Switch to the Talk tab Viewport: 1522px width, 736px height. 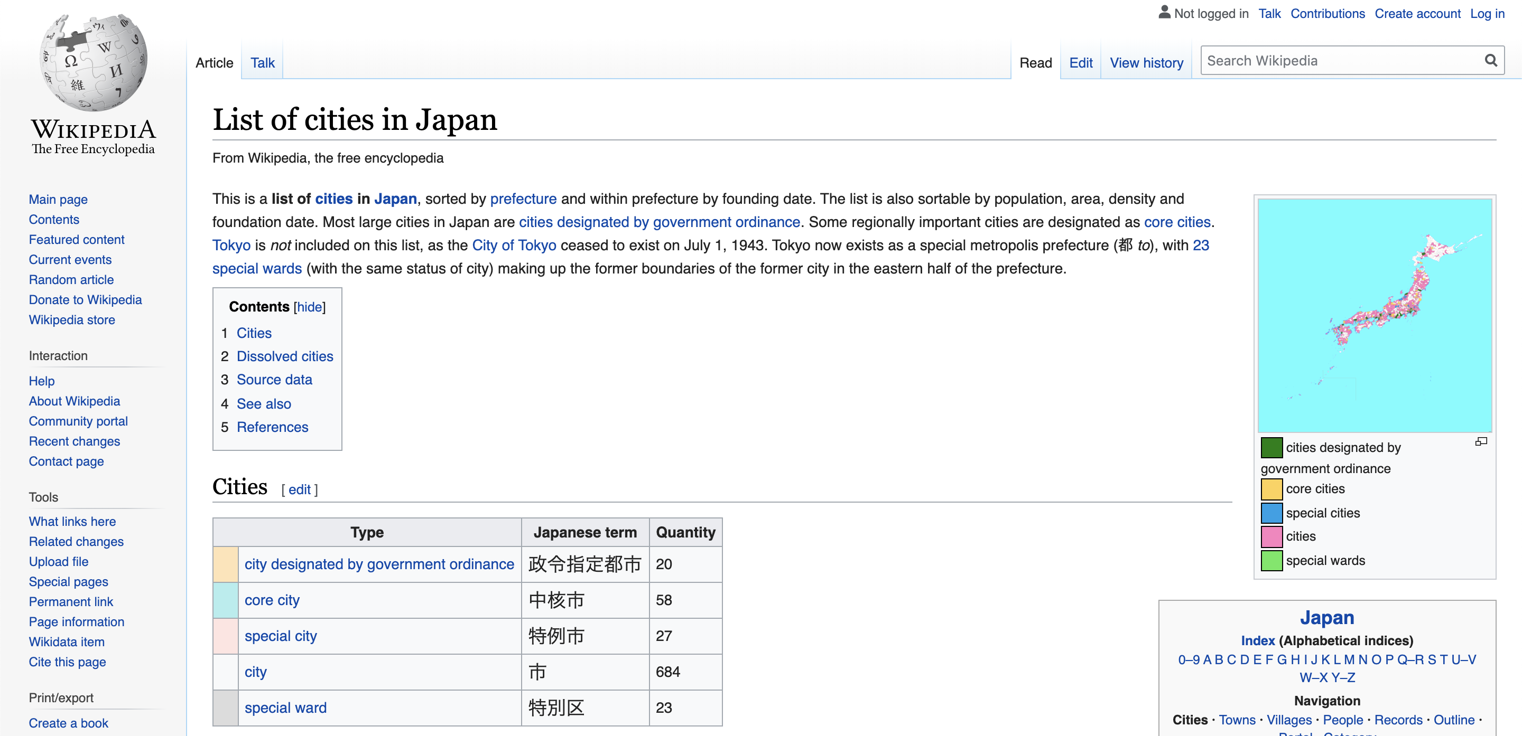coord(262,62)
